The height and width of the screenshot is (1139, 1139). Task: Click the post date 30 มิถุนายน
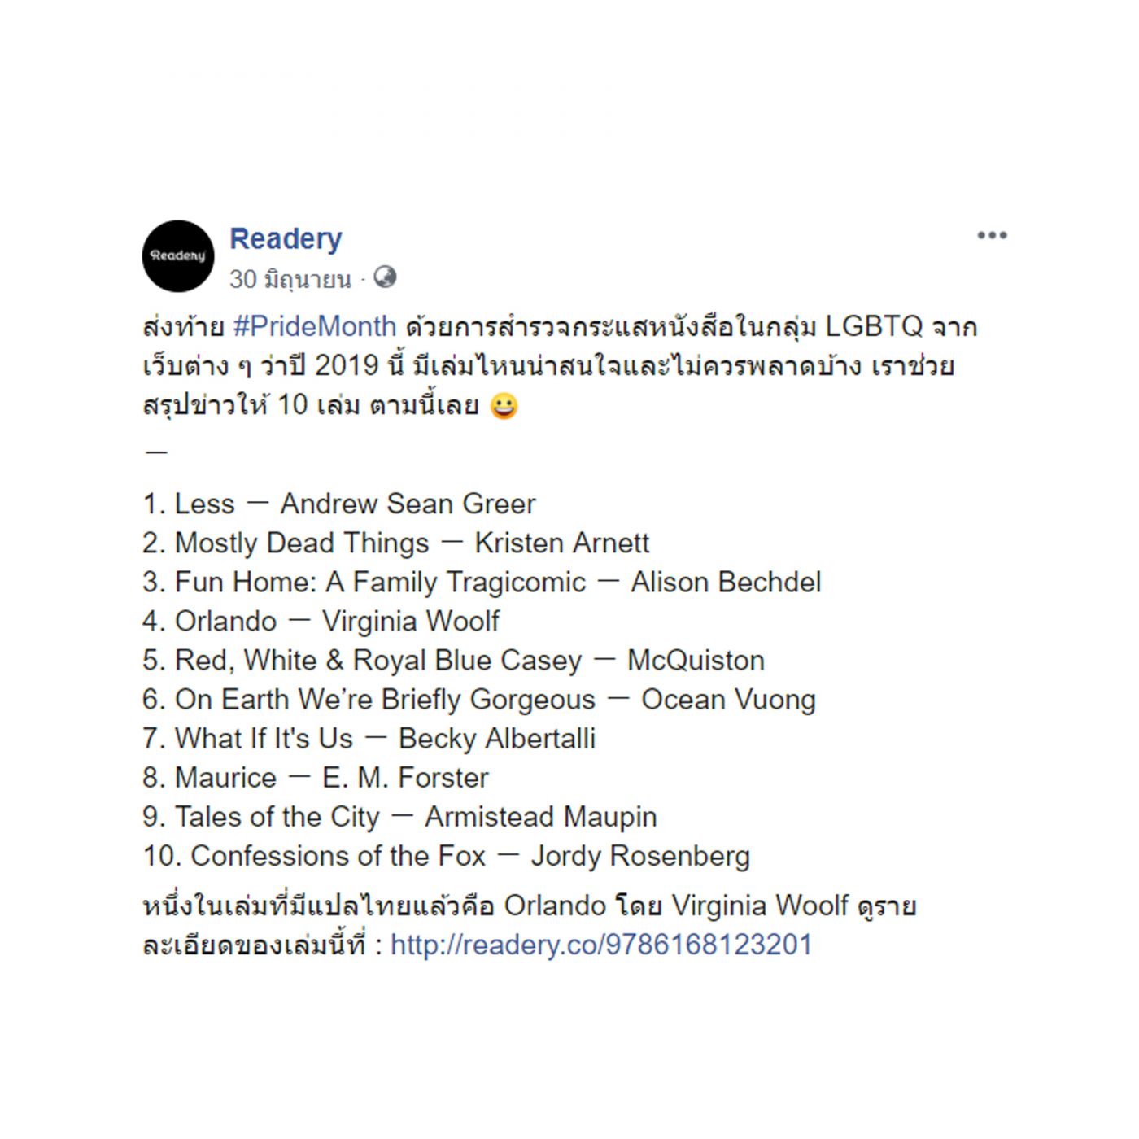click(290, 279)
